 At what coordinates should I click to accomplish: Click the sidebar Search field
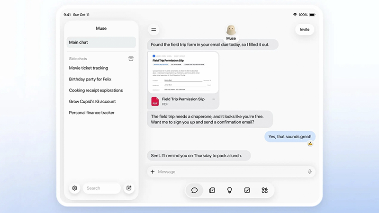102,188
